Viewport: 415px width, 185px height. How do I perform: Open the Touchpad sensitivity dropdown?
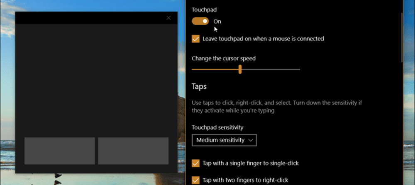click(x=224, y=140)
